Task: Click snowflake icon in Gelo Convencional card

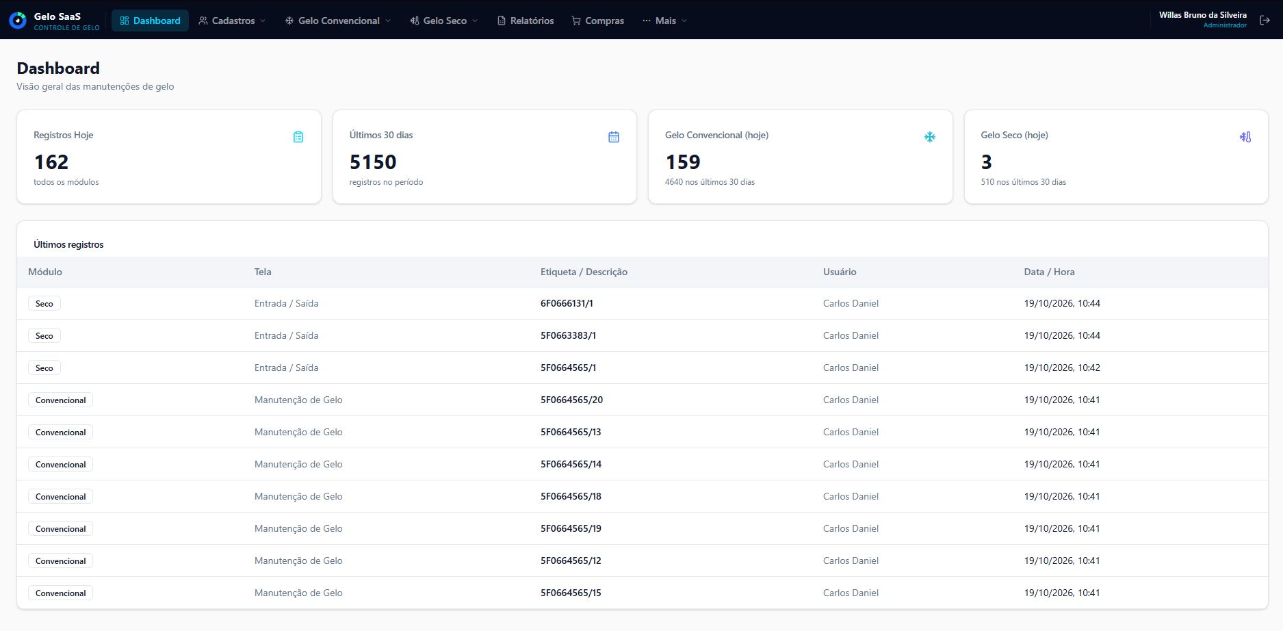Action: [930, 137]
